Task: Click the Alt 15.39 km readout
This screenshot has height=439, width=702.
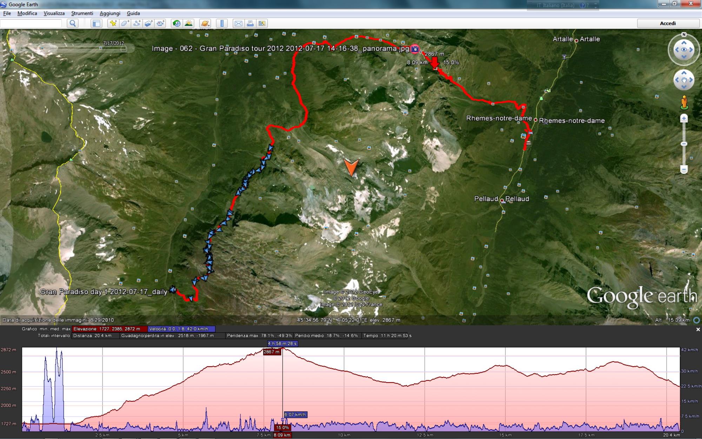Action: pos(672,320)
